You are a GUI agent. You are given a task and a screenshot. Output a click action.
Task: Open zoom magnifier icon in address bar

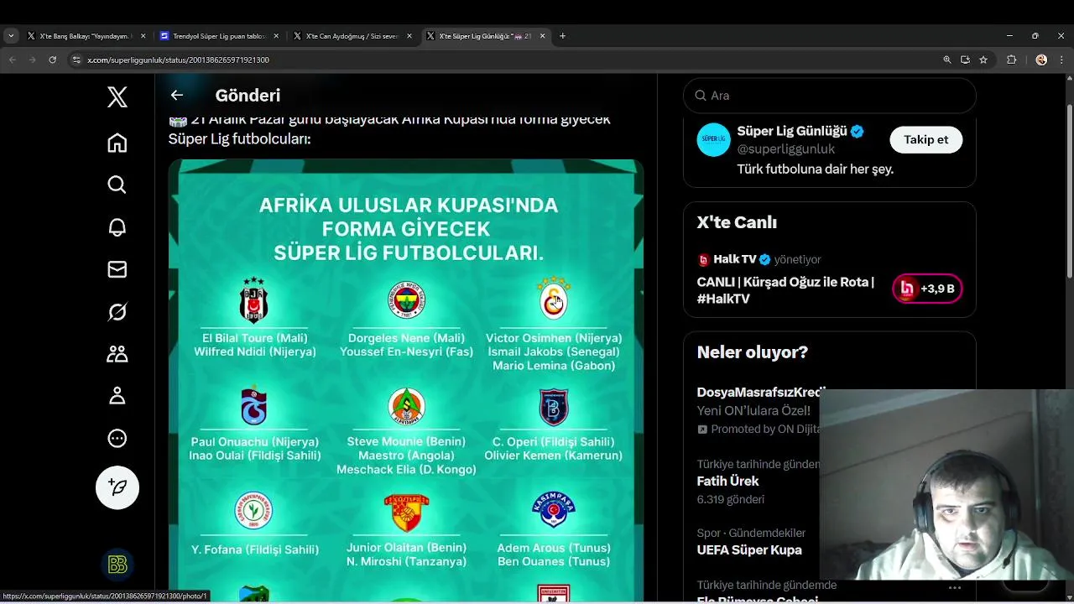(947, 60)
